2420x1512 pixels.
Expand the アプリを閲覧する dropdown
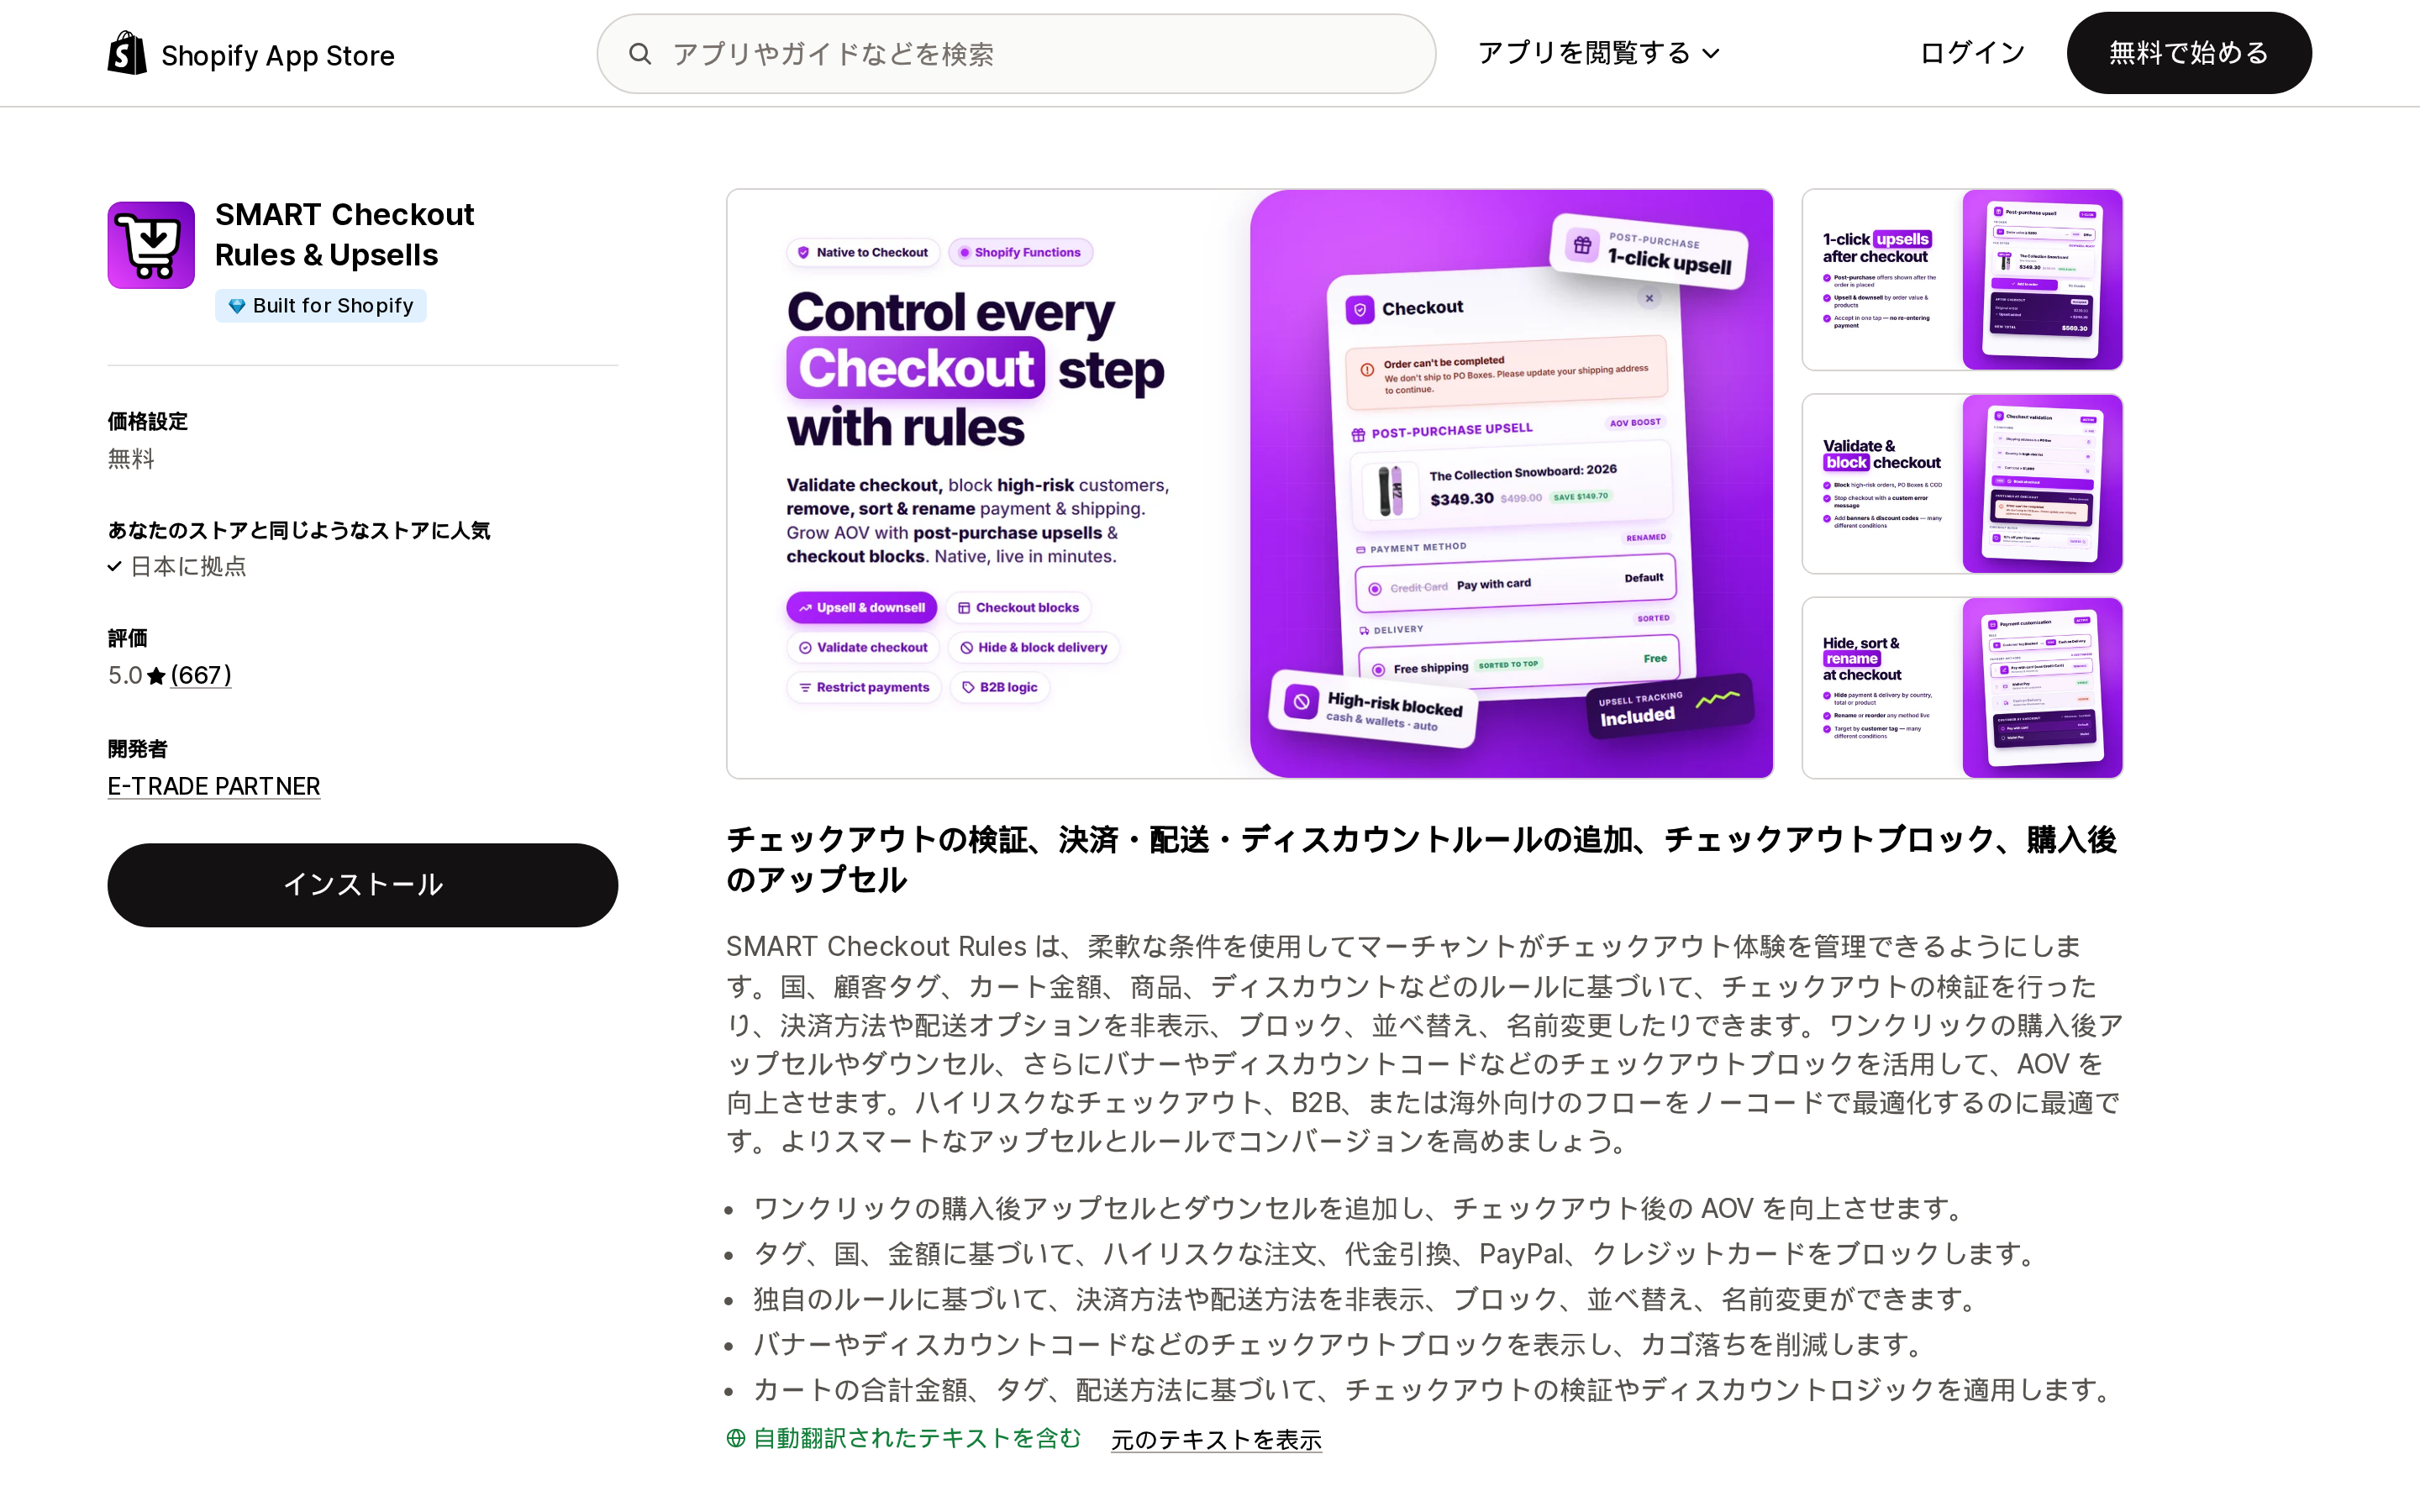tap(1598, 53)
